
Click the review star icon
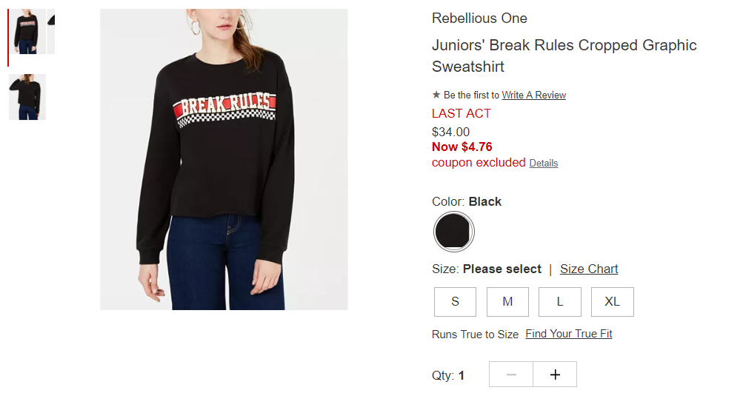[436, 95]
